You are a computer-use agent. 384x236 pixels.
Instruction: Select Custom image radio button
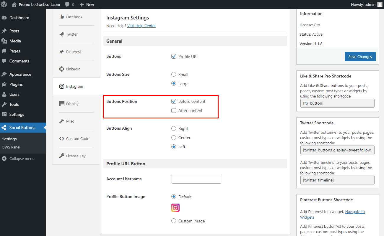[x=174, y=221]
